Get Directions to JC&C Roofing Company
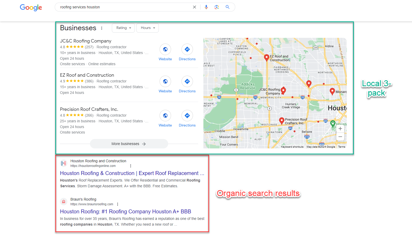 pyautogui.click(x=187, y=49)
